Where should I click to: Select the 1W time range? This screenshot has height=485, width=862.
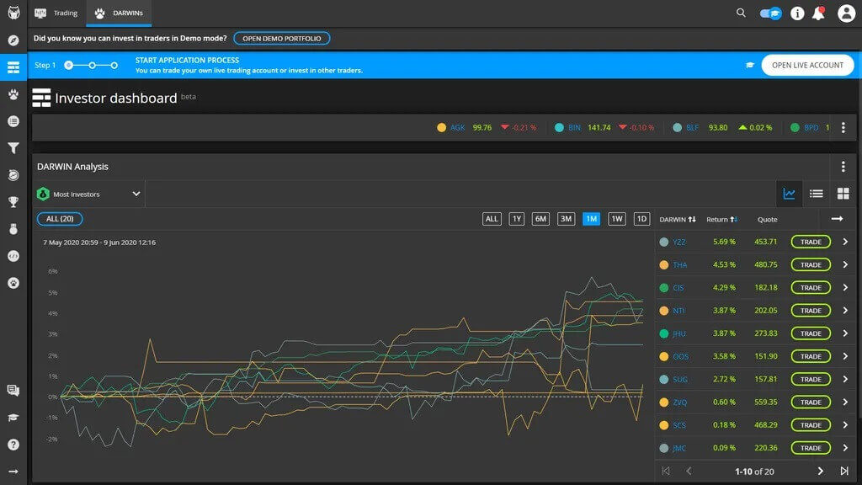pyautogui.click(x=616, y=218)
